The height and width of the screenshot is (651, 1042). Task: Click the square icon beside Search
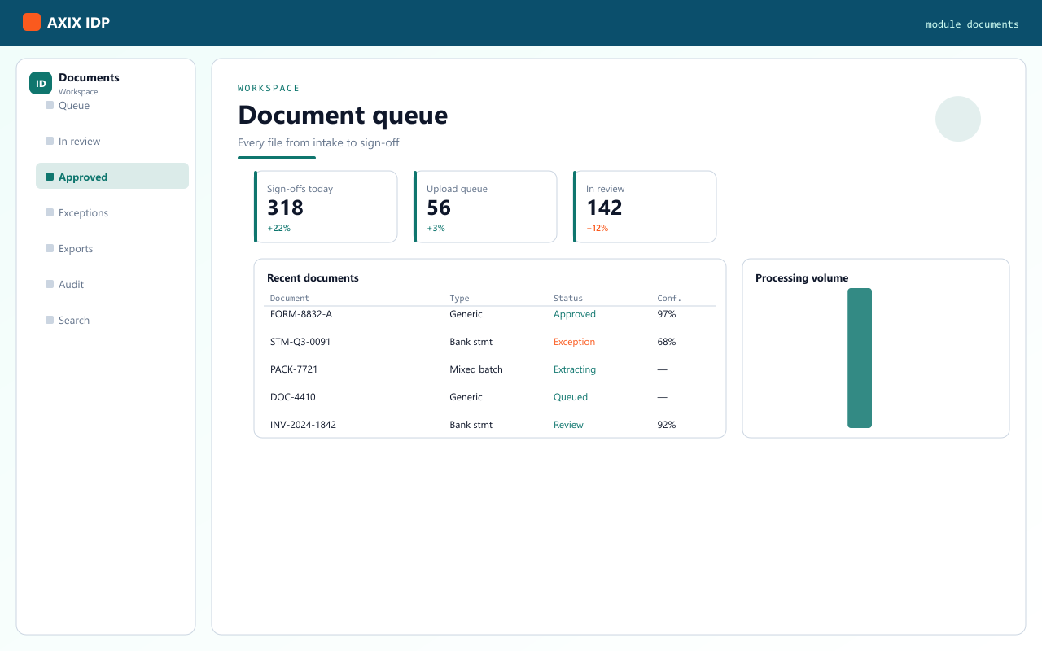pyautogui.click(x=50, y=321)
